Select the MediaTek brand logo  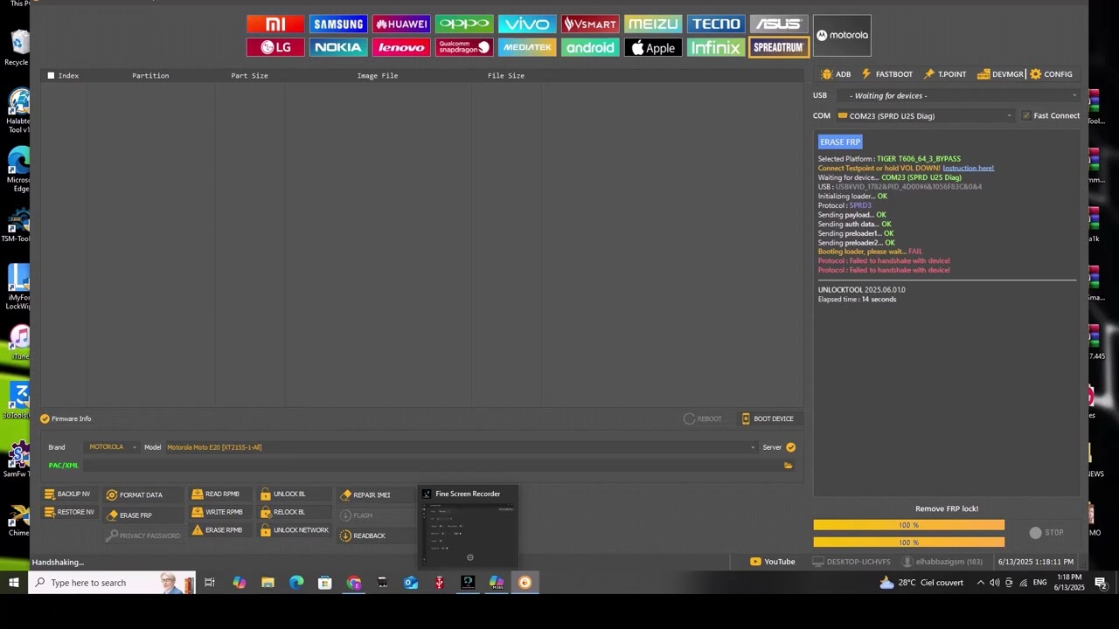[527, 47]
